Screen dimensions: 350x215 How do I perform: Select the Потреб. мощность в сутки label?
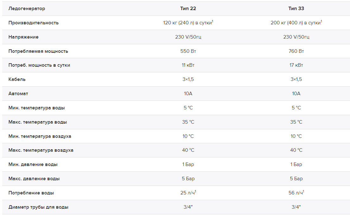point(39,65)
